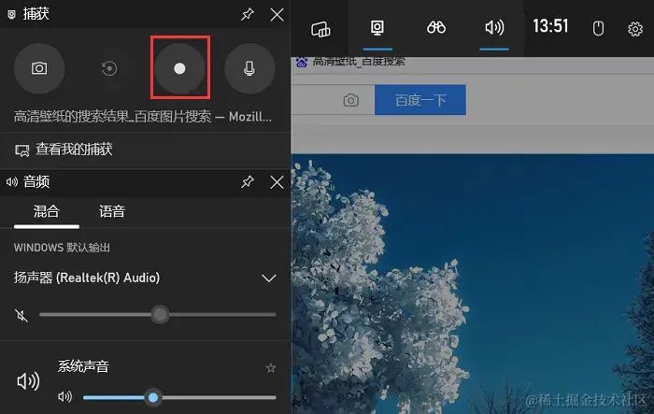654x414 pixels.
Task: Close the Capture widget
Action: 277,15
